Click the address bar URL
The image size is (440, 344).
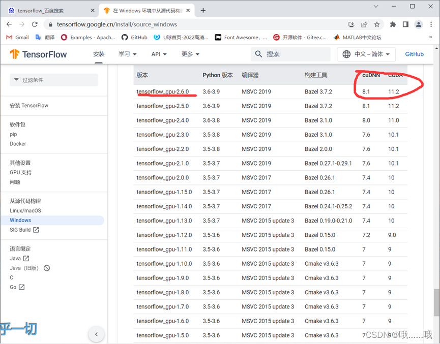(116, 24)
